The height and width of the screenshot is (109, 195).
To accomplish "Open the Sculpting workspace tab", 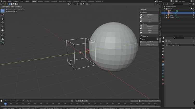I will click(47, 1).
